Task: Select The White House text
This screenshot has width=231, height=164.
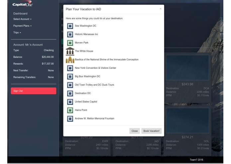Action: coord(84,51)
